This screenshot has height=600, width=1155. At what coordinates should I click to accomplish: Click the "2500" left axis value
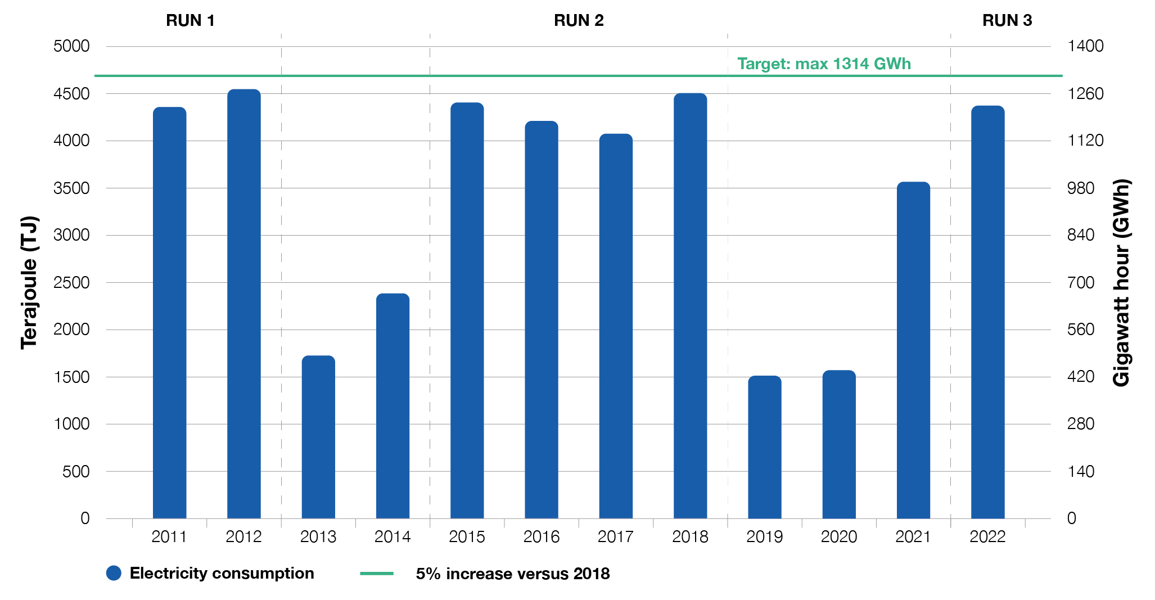(71, 283)
